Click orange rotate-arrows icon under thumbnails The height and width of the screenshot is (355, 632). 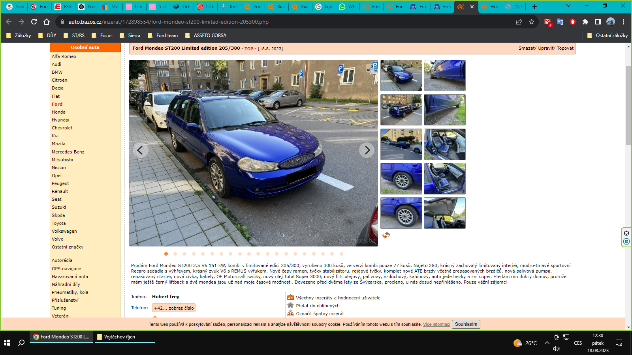[386, 235]
